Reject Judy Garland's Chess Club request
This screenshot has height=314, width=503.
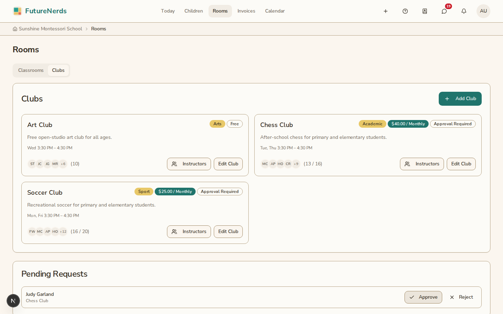pyautogui.click(x=461, y=297)
